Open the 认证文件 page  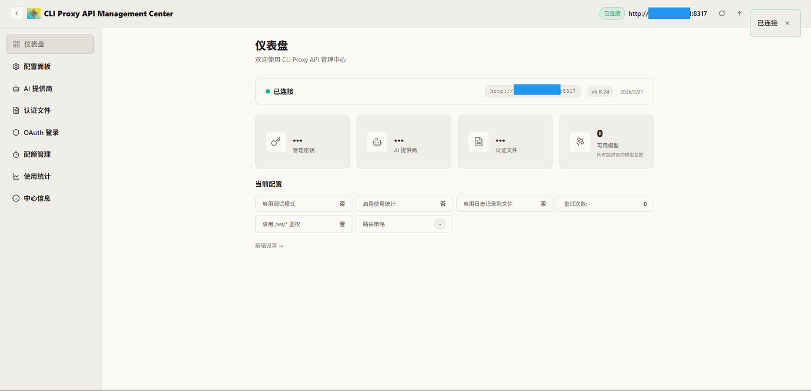tap(51, 110)
